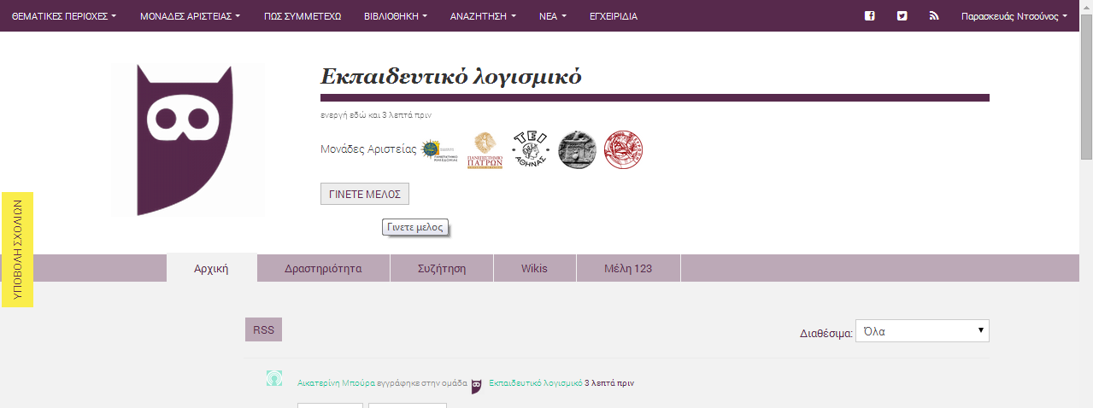Viewport: 1093px width, 408px height.
Task: Open the ΕΓΧΕΙΡΙΔΙΑ menu item
Action: coord(614,16)
